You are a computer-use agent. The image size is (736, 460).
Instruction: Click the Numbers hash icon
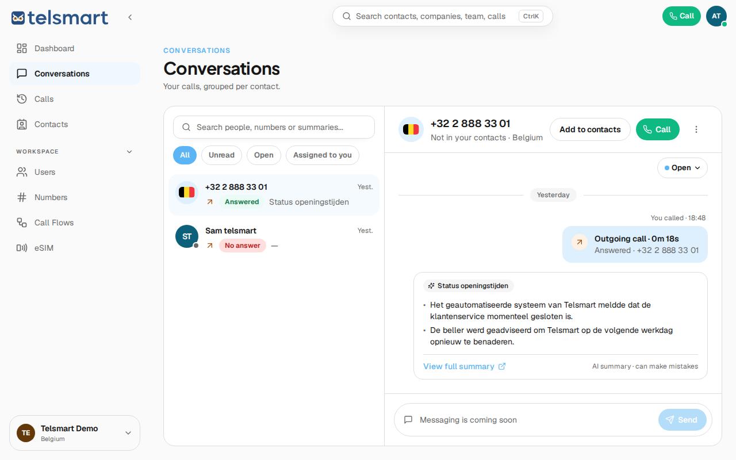(x=22, y=197)
